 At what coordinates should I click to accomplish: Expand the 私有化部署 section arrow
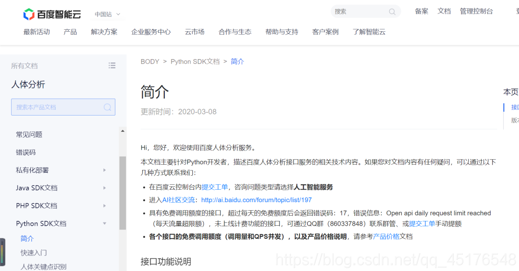point(105,170)
